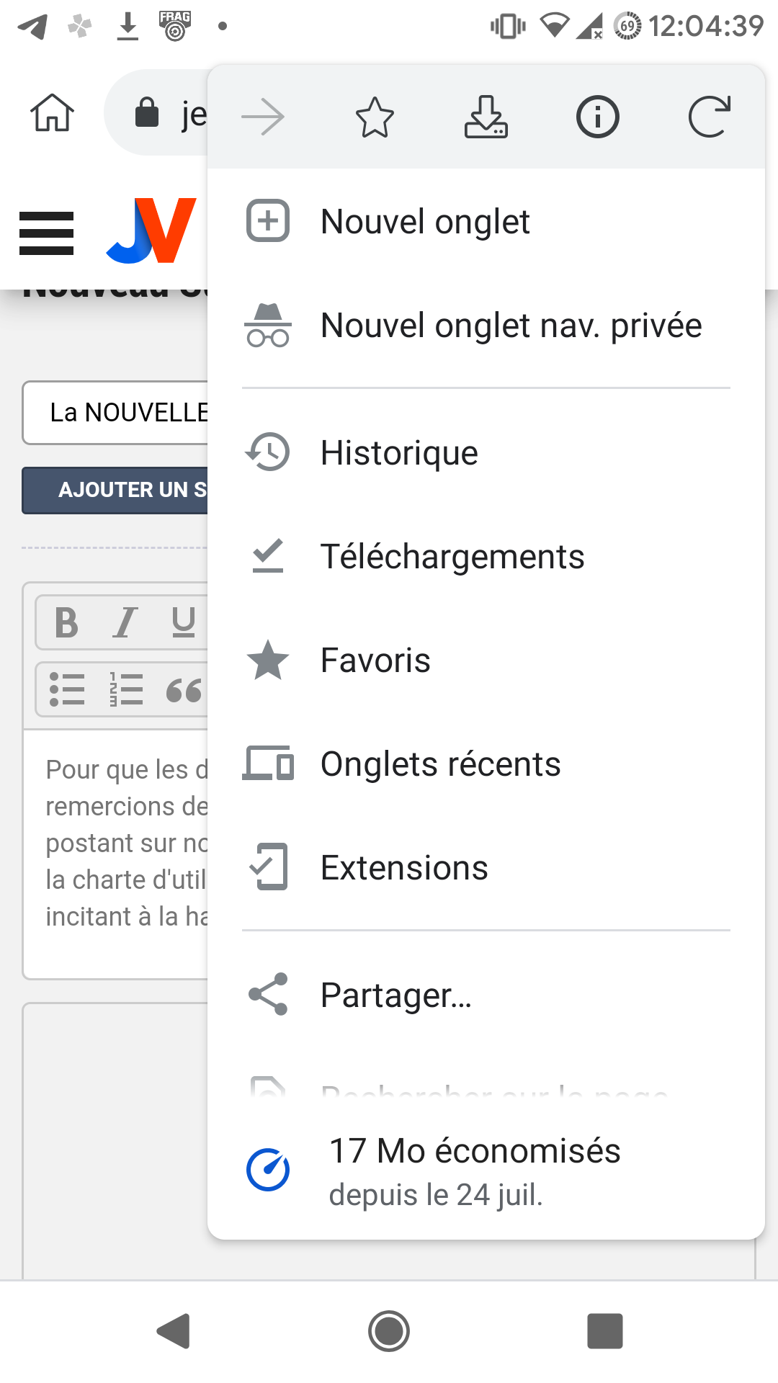Viewport: 778px width, 1383px height.
Task: Toggle bold formatting in the editor
Action: coord(66,622)
